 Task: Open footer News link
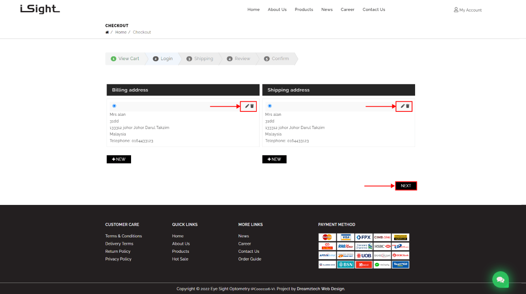click(x=244, y=236)
